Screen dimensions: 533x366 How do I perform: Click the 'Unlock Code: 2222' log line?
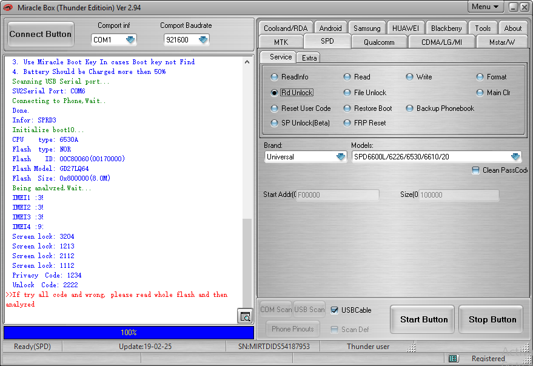[45, 285]
